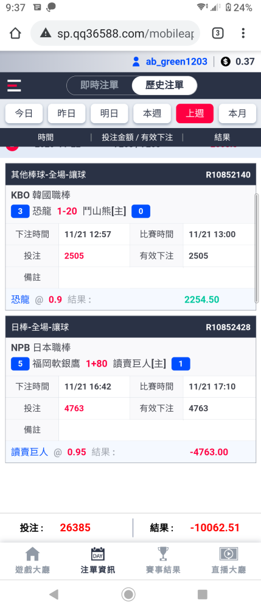This screenshot has height=610, width=261.
Task: Switch to 歷史注單 toggle
Action: 164,85
